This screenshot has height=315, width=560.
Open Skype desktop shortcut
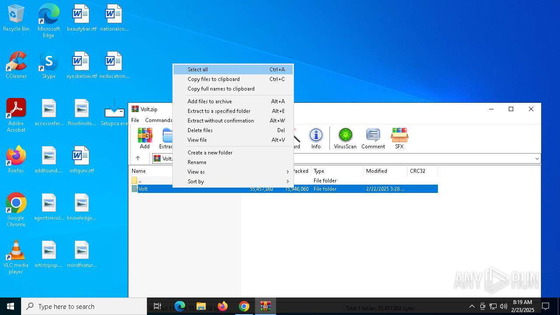(x=49, y=66)
